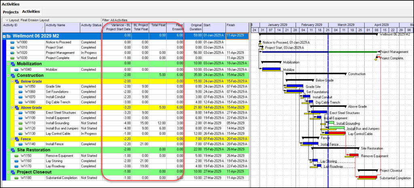The width and height of the screenshot is (414, 188).
Task: Click the W1020 Project Management activity icon
Action: pyautogui.click(x=13, y=53)
